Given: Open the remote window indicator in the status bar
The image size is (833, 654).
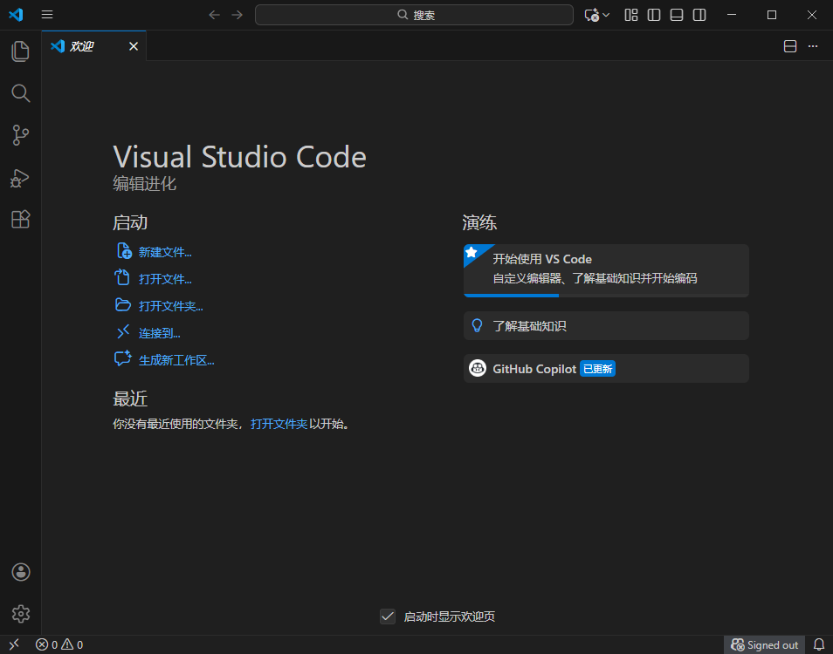Looking at the screenshot, I should (13, 644).
